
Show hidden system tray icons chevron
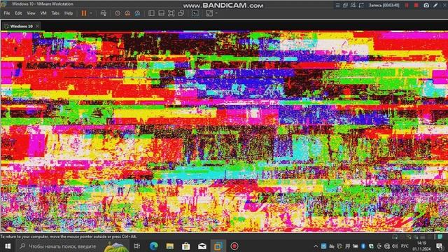(316, 246)
